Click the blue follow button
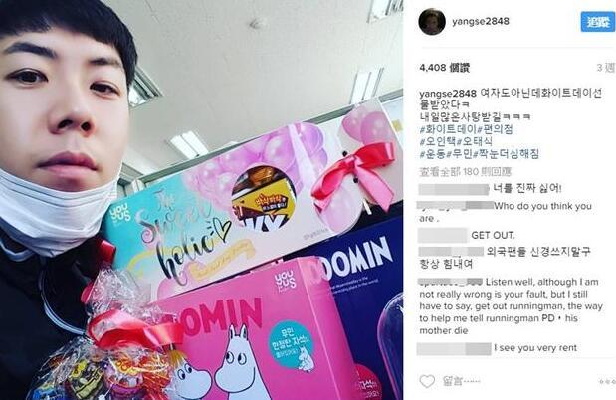616x400 pixels. 597,22
